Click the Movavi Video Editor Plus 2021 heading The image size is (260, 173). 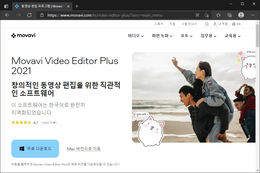(65, 66)
